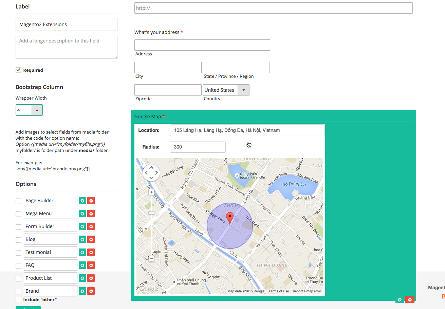
Task: Click the Form Builder option text field
Action: (51, 226)
